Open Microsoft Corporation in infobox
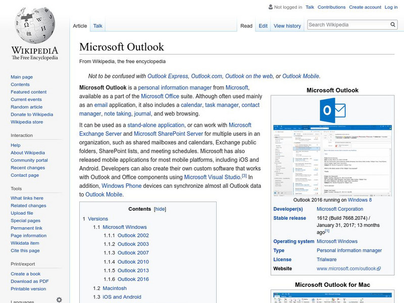Screen dimensions: 404x303 coord(340,209)
